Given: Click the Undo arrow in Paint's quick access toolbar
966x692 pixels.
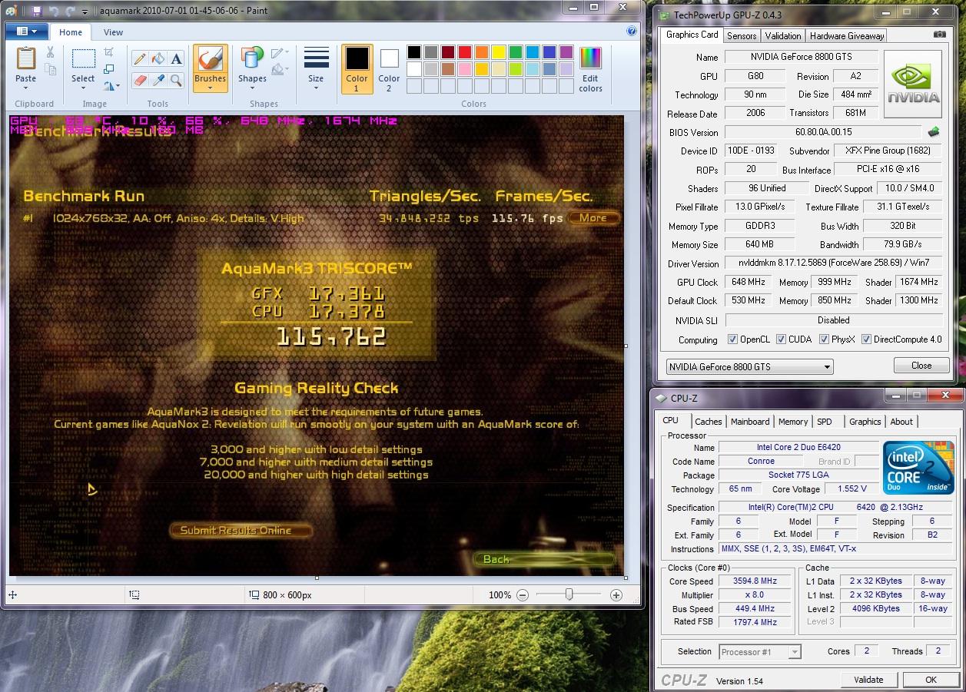Looking at the screenshot, I should point(54,11).
